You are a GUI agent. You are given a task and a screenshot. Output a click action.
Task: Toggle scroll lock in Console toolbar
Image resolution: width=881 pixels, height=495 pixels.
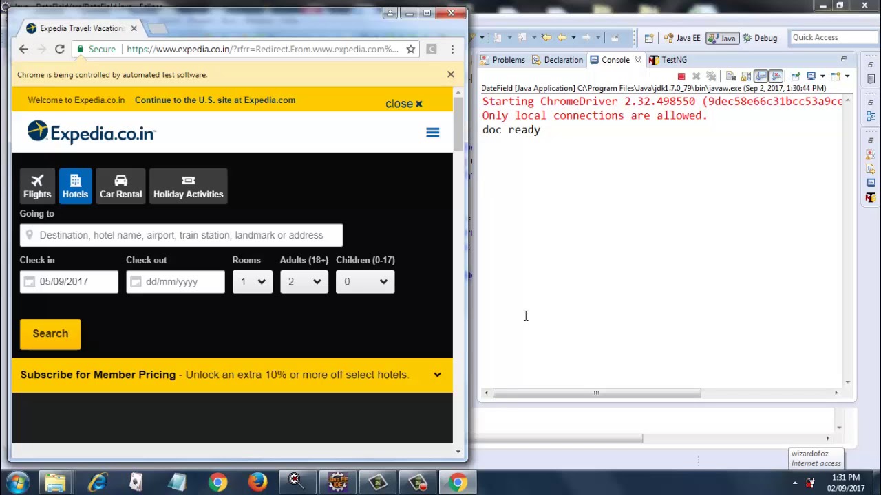746,76
